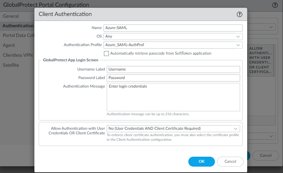Switch to the General tab

tap(11, 16)
